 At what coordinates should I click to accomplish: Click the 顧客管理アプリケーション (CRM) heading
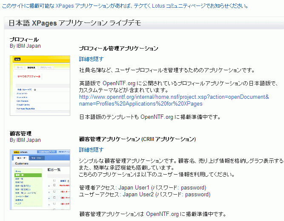pos(138,139)
